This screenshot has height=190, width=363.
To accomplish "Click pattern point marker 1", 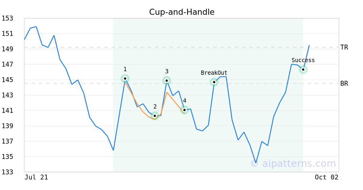I will click(125, 79).
